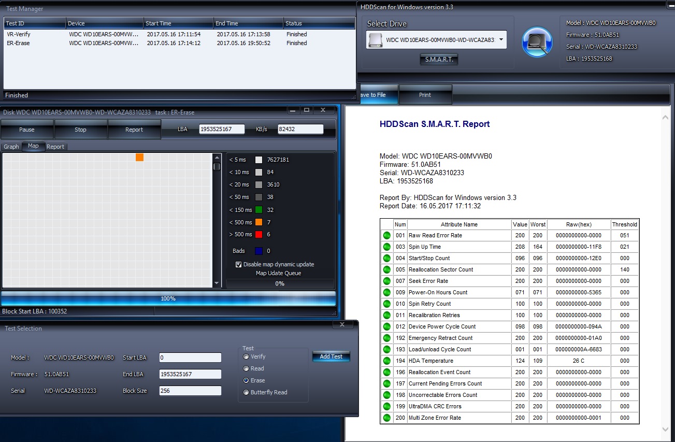Select the ER-Erase row in Test Manager
This screenshot has width=675, height=442.
click(x=179, y=43)
